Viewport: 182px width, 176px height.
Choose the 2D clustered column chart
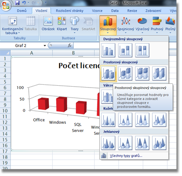(108, 50)
